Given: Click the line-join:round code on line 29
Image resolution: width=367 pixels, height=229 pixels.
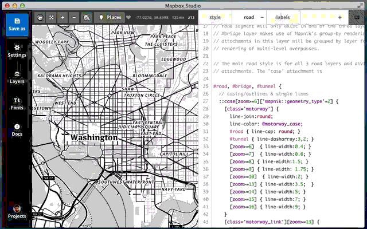Looking at the screenshot, I should tap(251, 116).
